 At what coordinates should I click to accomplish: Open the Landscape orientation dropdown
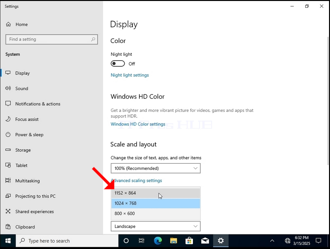[156, 226]
